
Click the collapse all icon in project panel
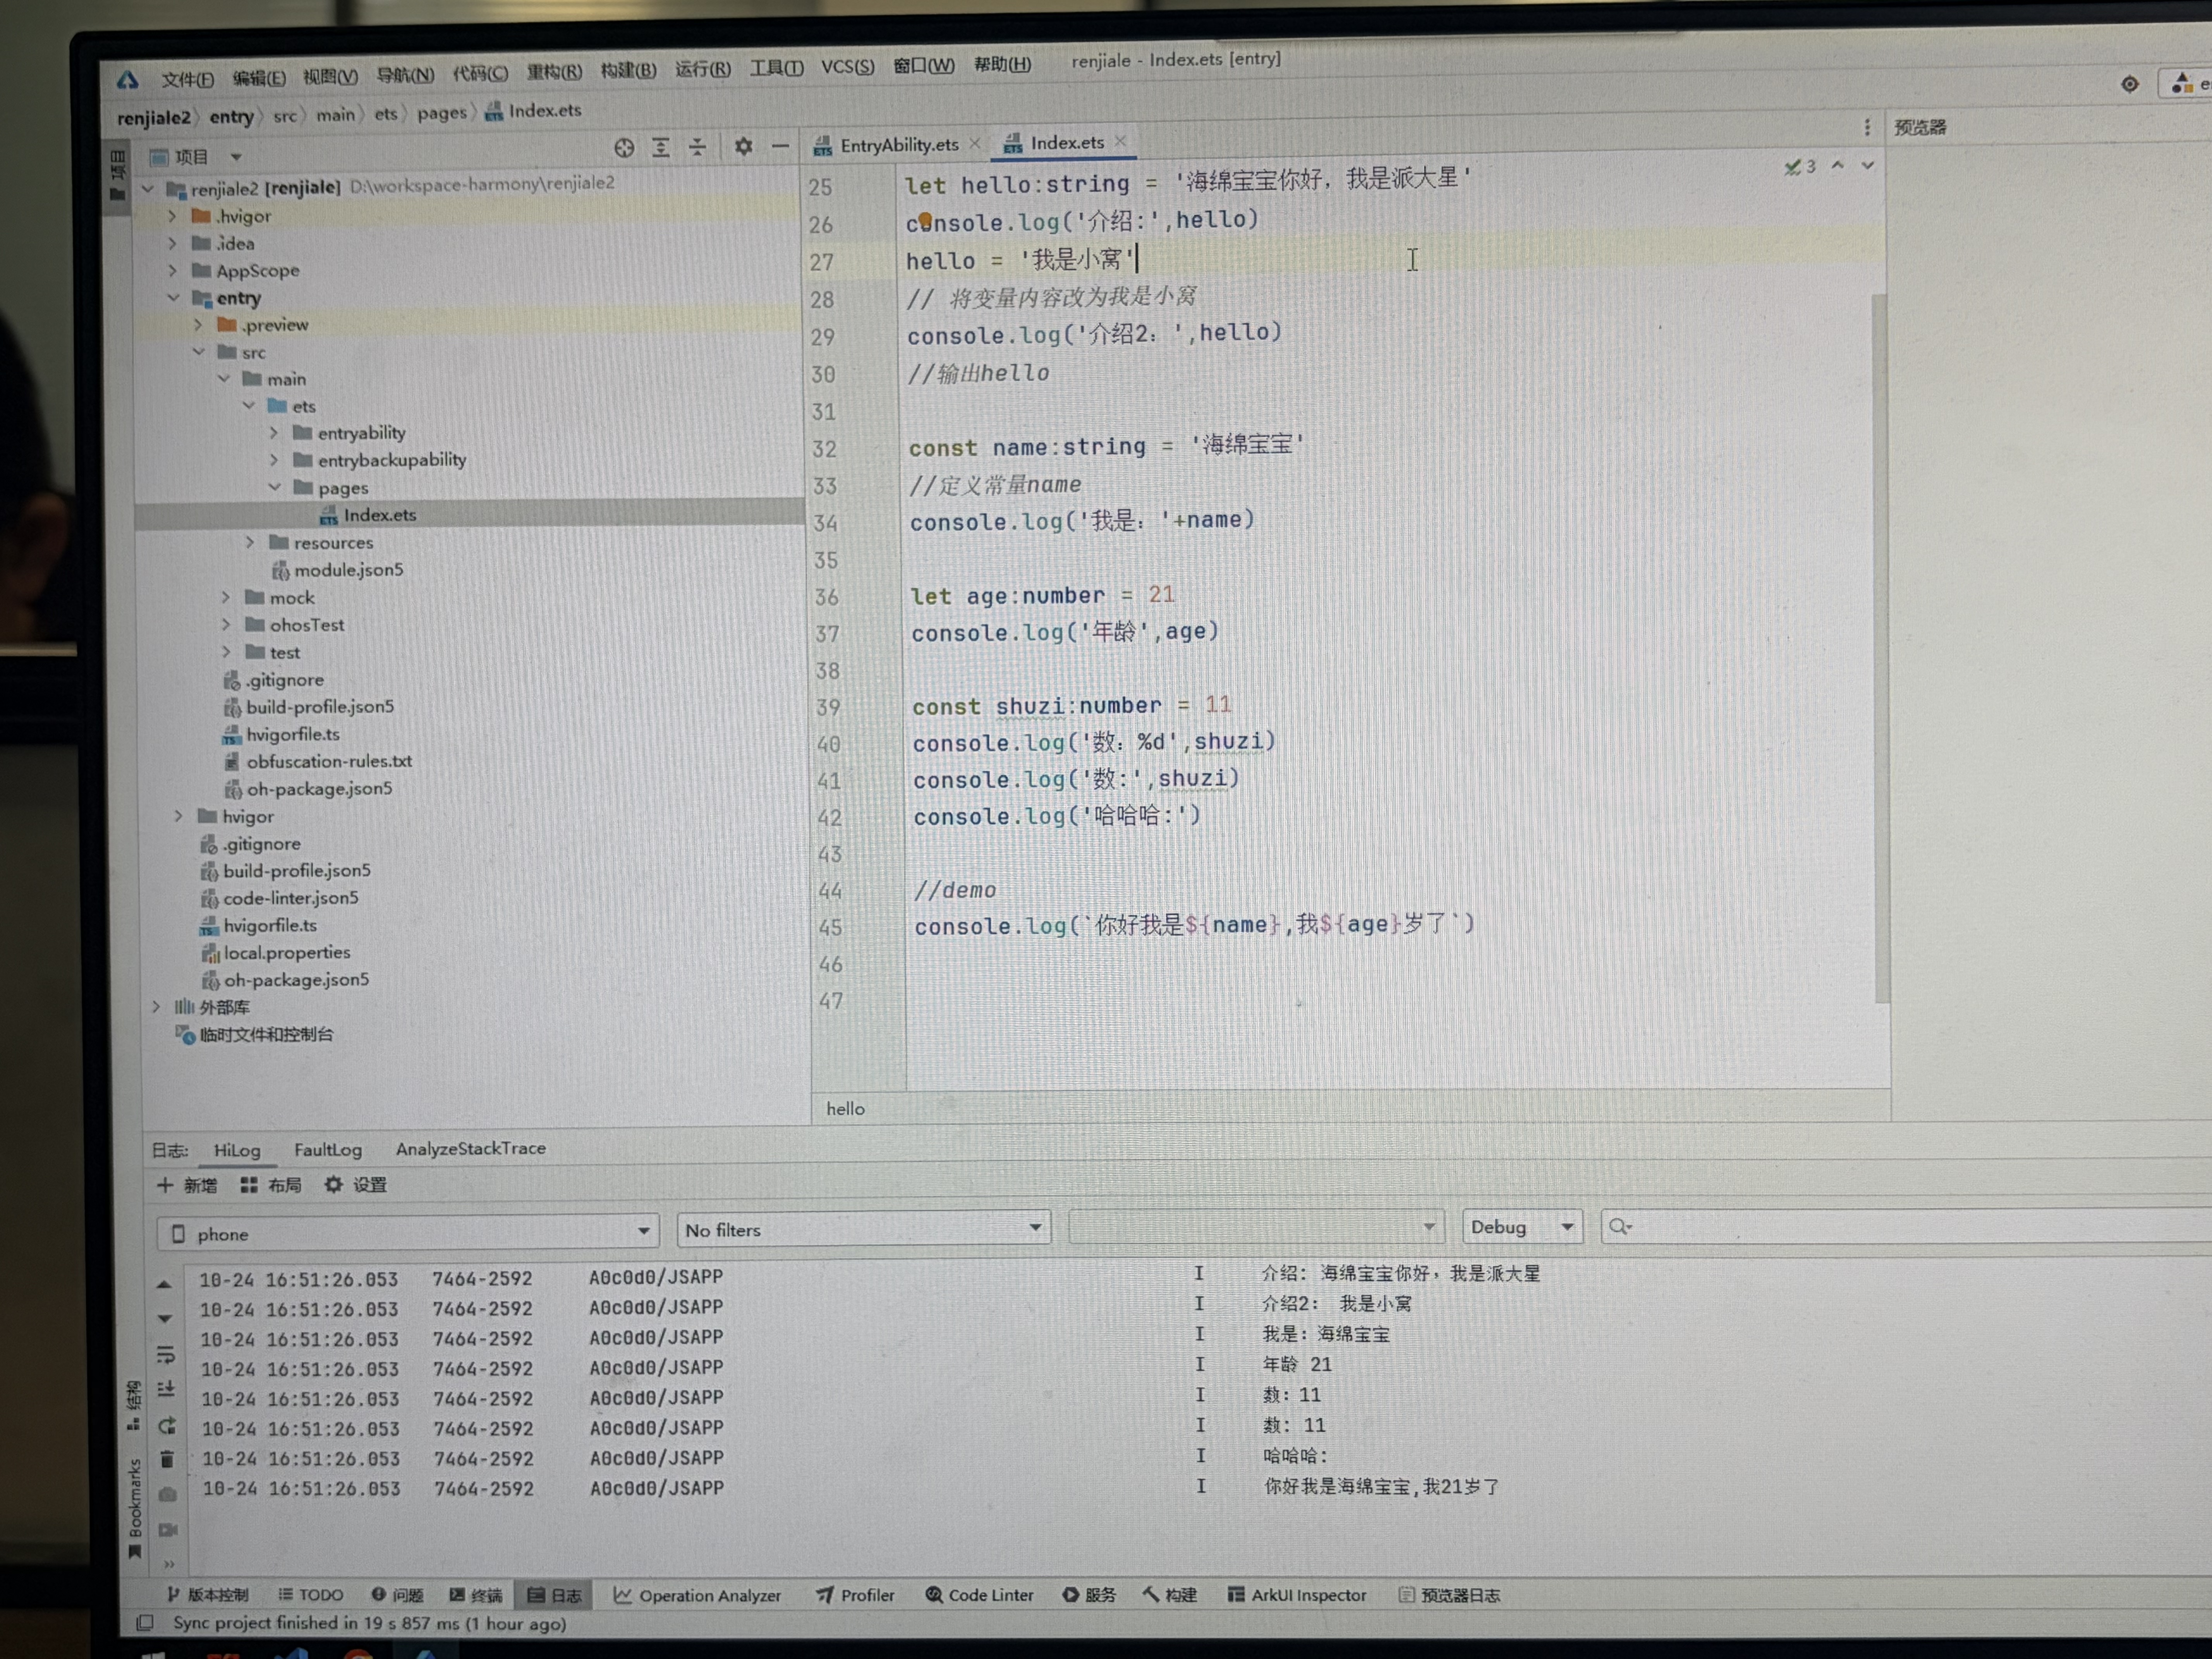pos(698,148)
